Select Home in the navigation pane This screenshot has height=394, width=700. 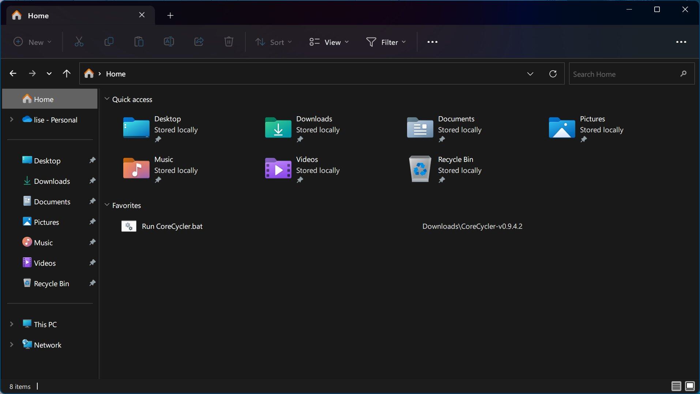coord(50,99)
